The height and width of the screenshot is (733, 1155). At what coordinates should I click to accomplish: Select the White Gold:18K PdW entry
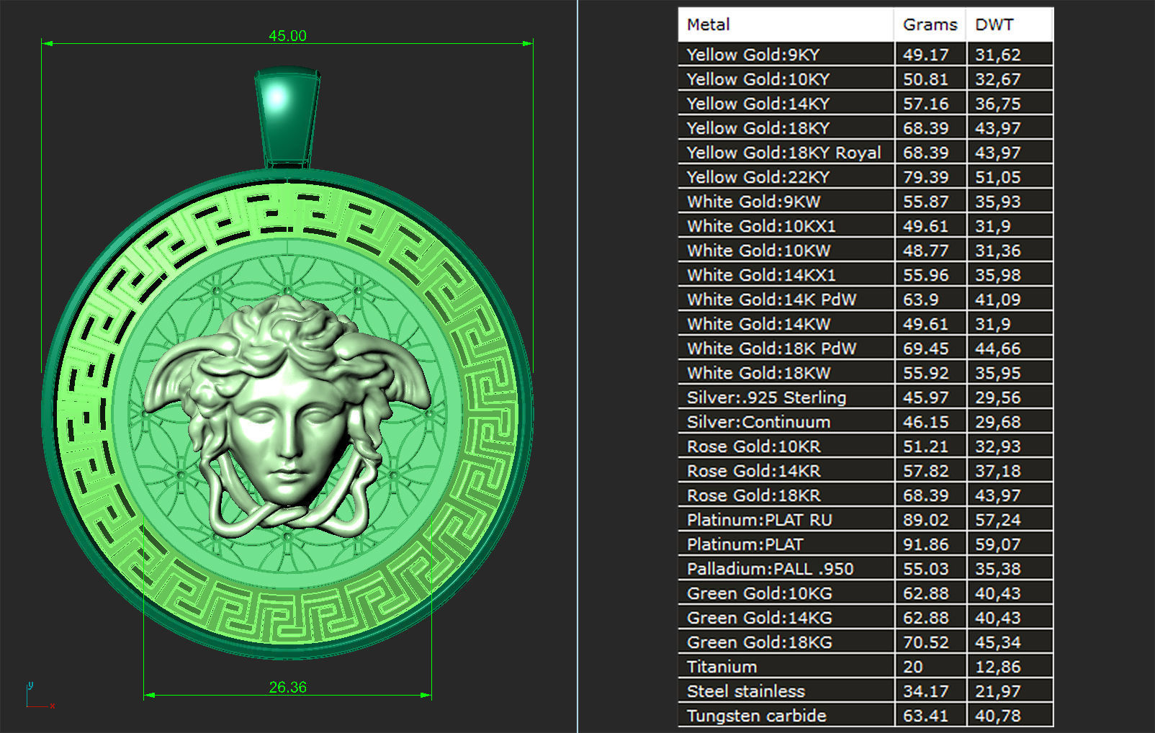(x=772, y=348)
